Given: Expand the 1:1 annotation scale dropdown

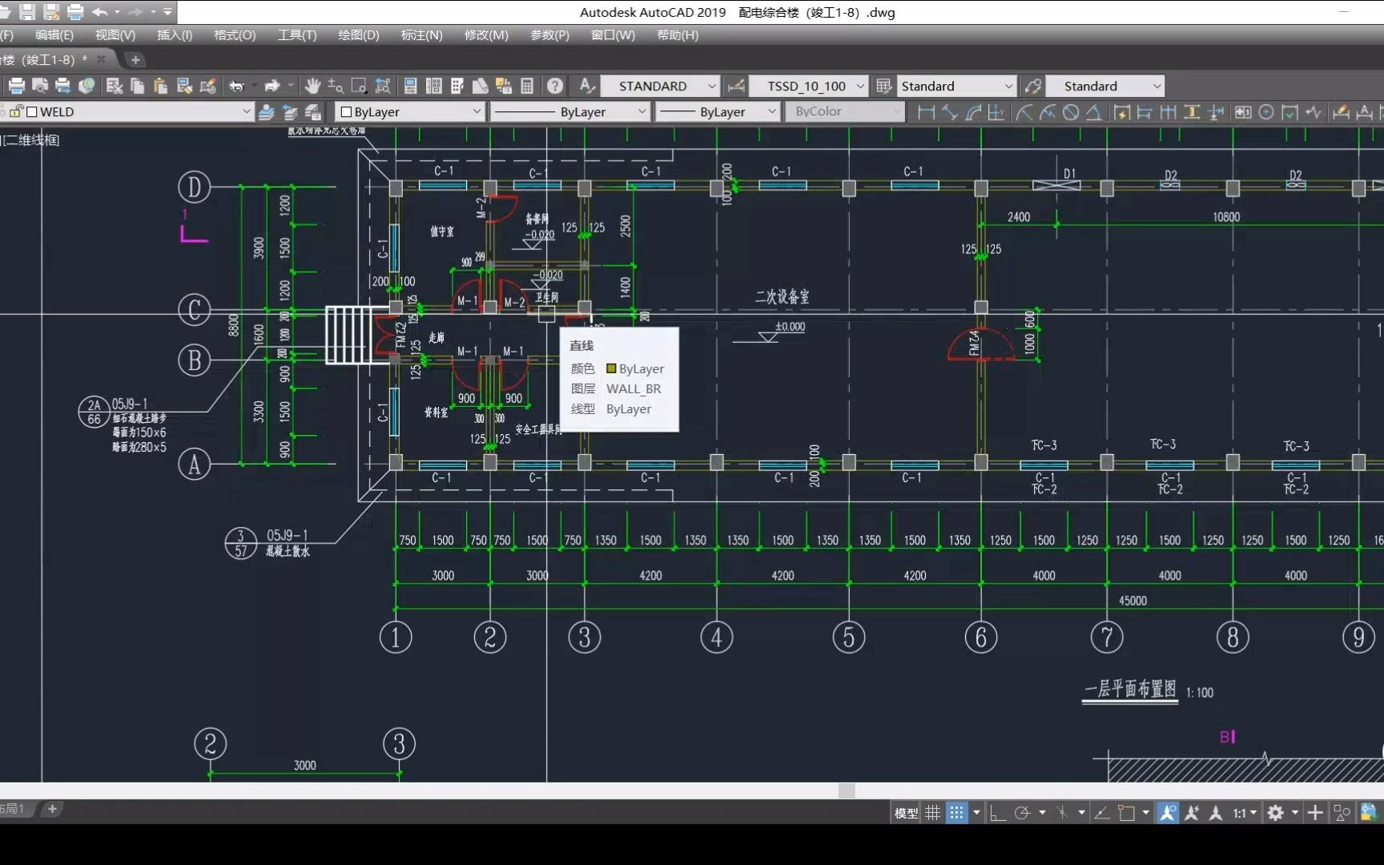Looking at the screenshot, I should [1245, 813].
